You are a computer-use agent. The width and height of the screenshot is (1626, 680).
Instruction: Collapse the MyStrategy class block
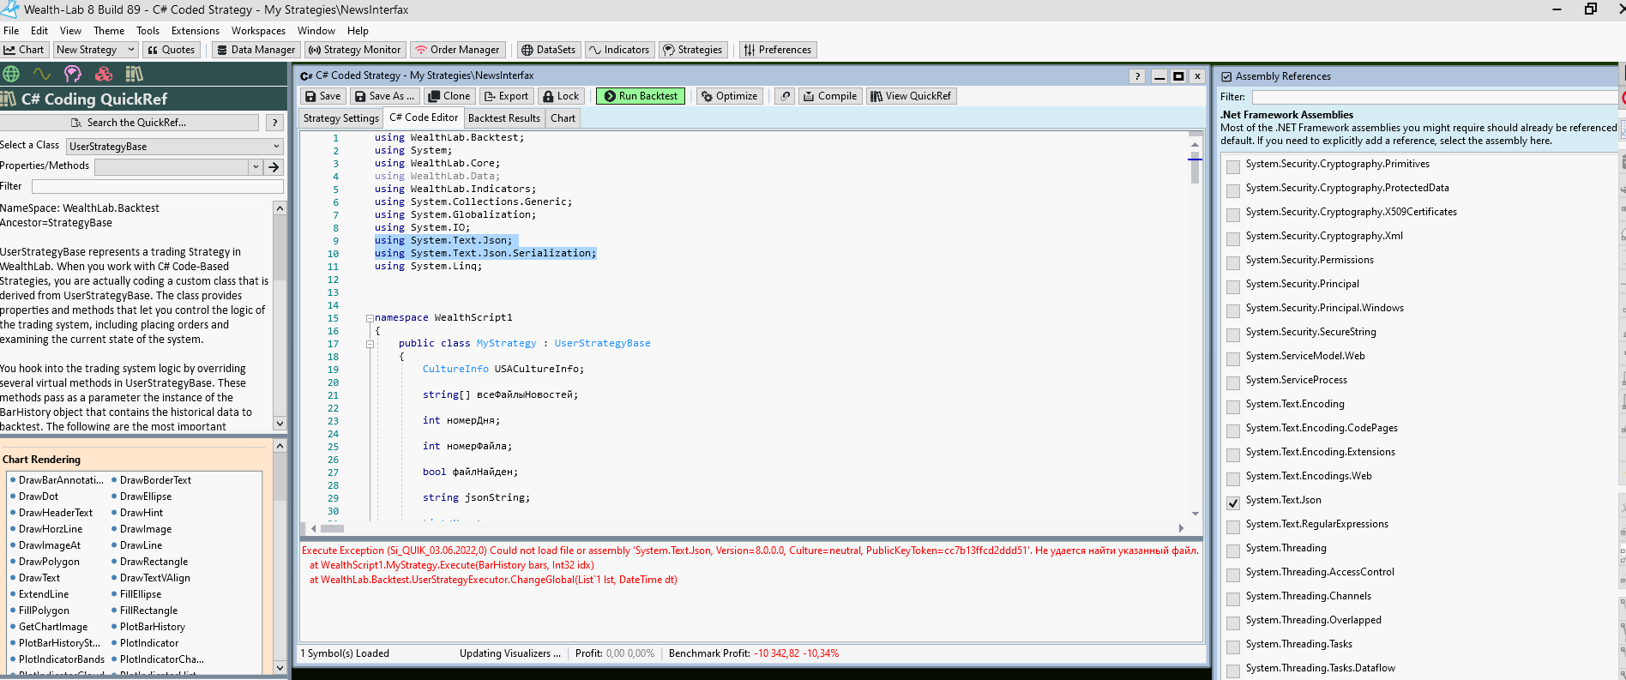pos(370,344)
